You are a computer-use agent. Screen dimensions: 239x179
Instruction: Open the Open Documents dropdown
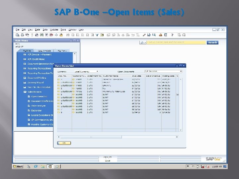(x=181, y=71)
